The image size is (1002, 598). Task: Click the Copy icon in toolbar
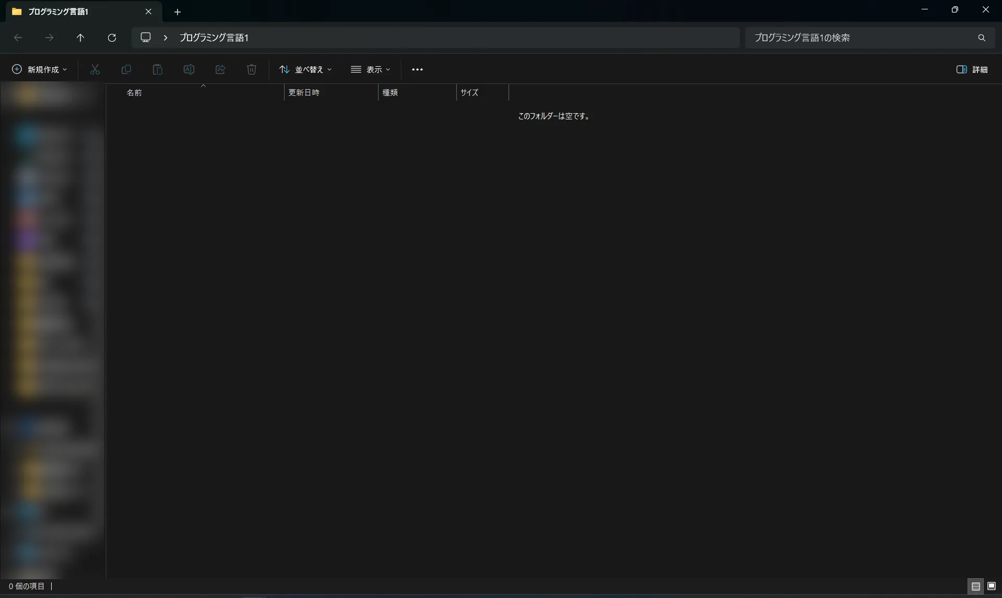point(126,69)
